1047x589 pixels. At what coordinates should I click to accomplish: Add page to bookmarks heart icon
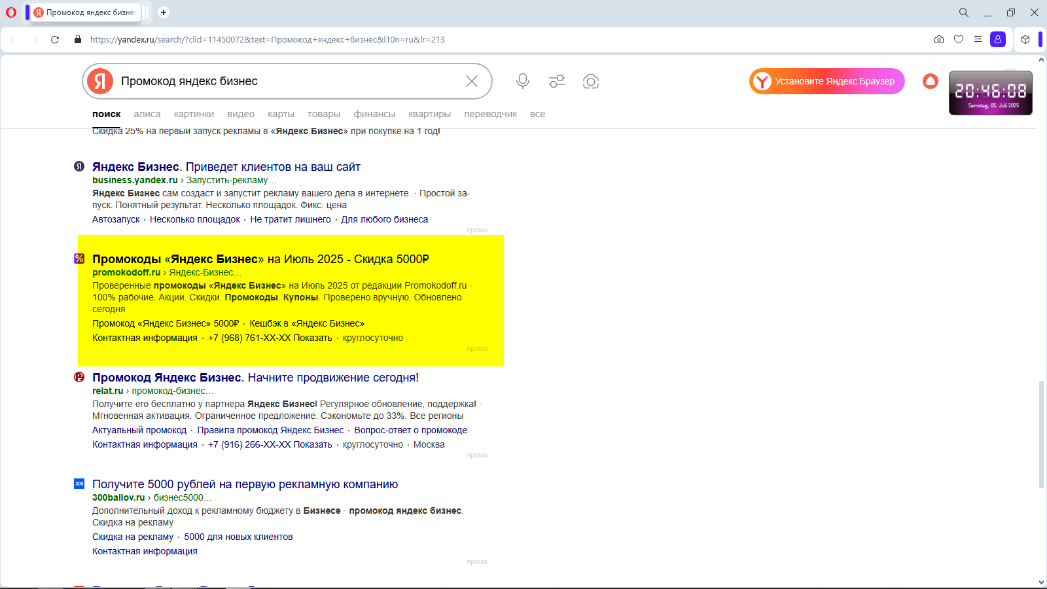click(959, 39)
